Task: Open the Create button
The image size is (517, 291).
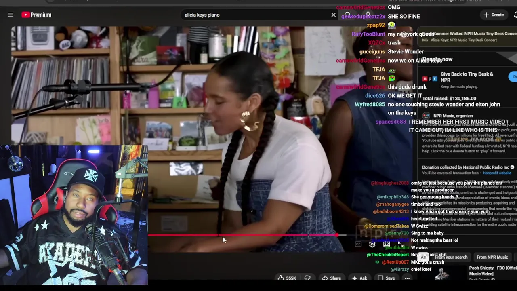Action: point(494,15)
